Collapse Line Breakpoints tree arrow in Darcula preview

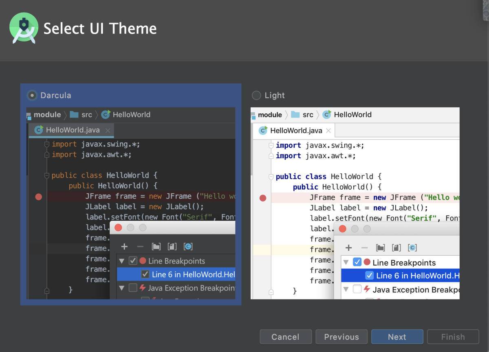121,261
